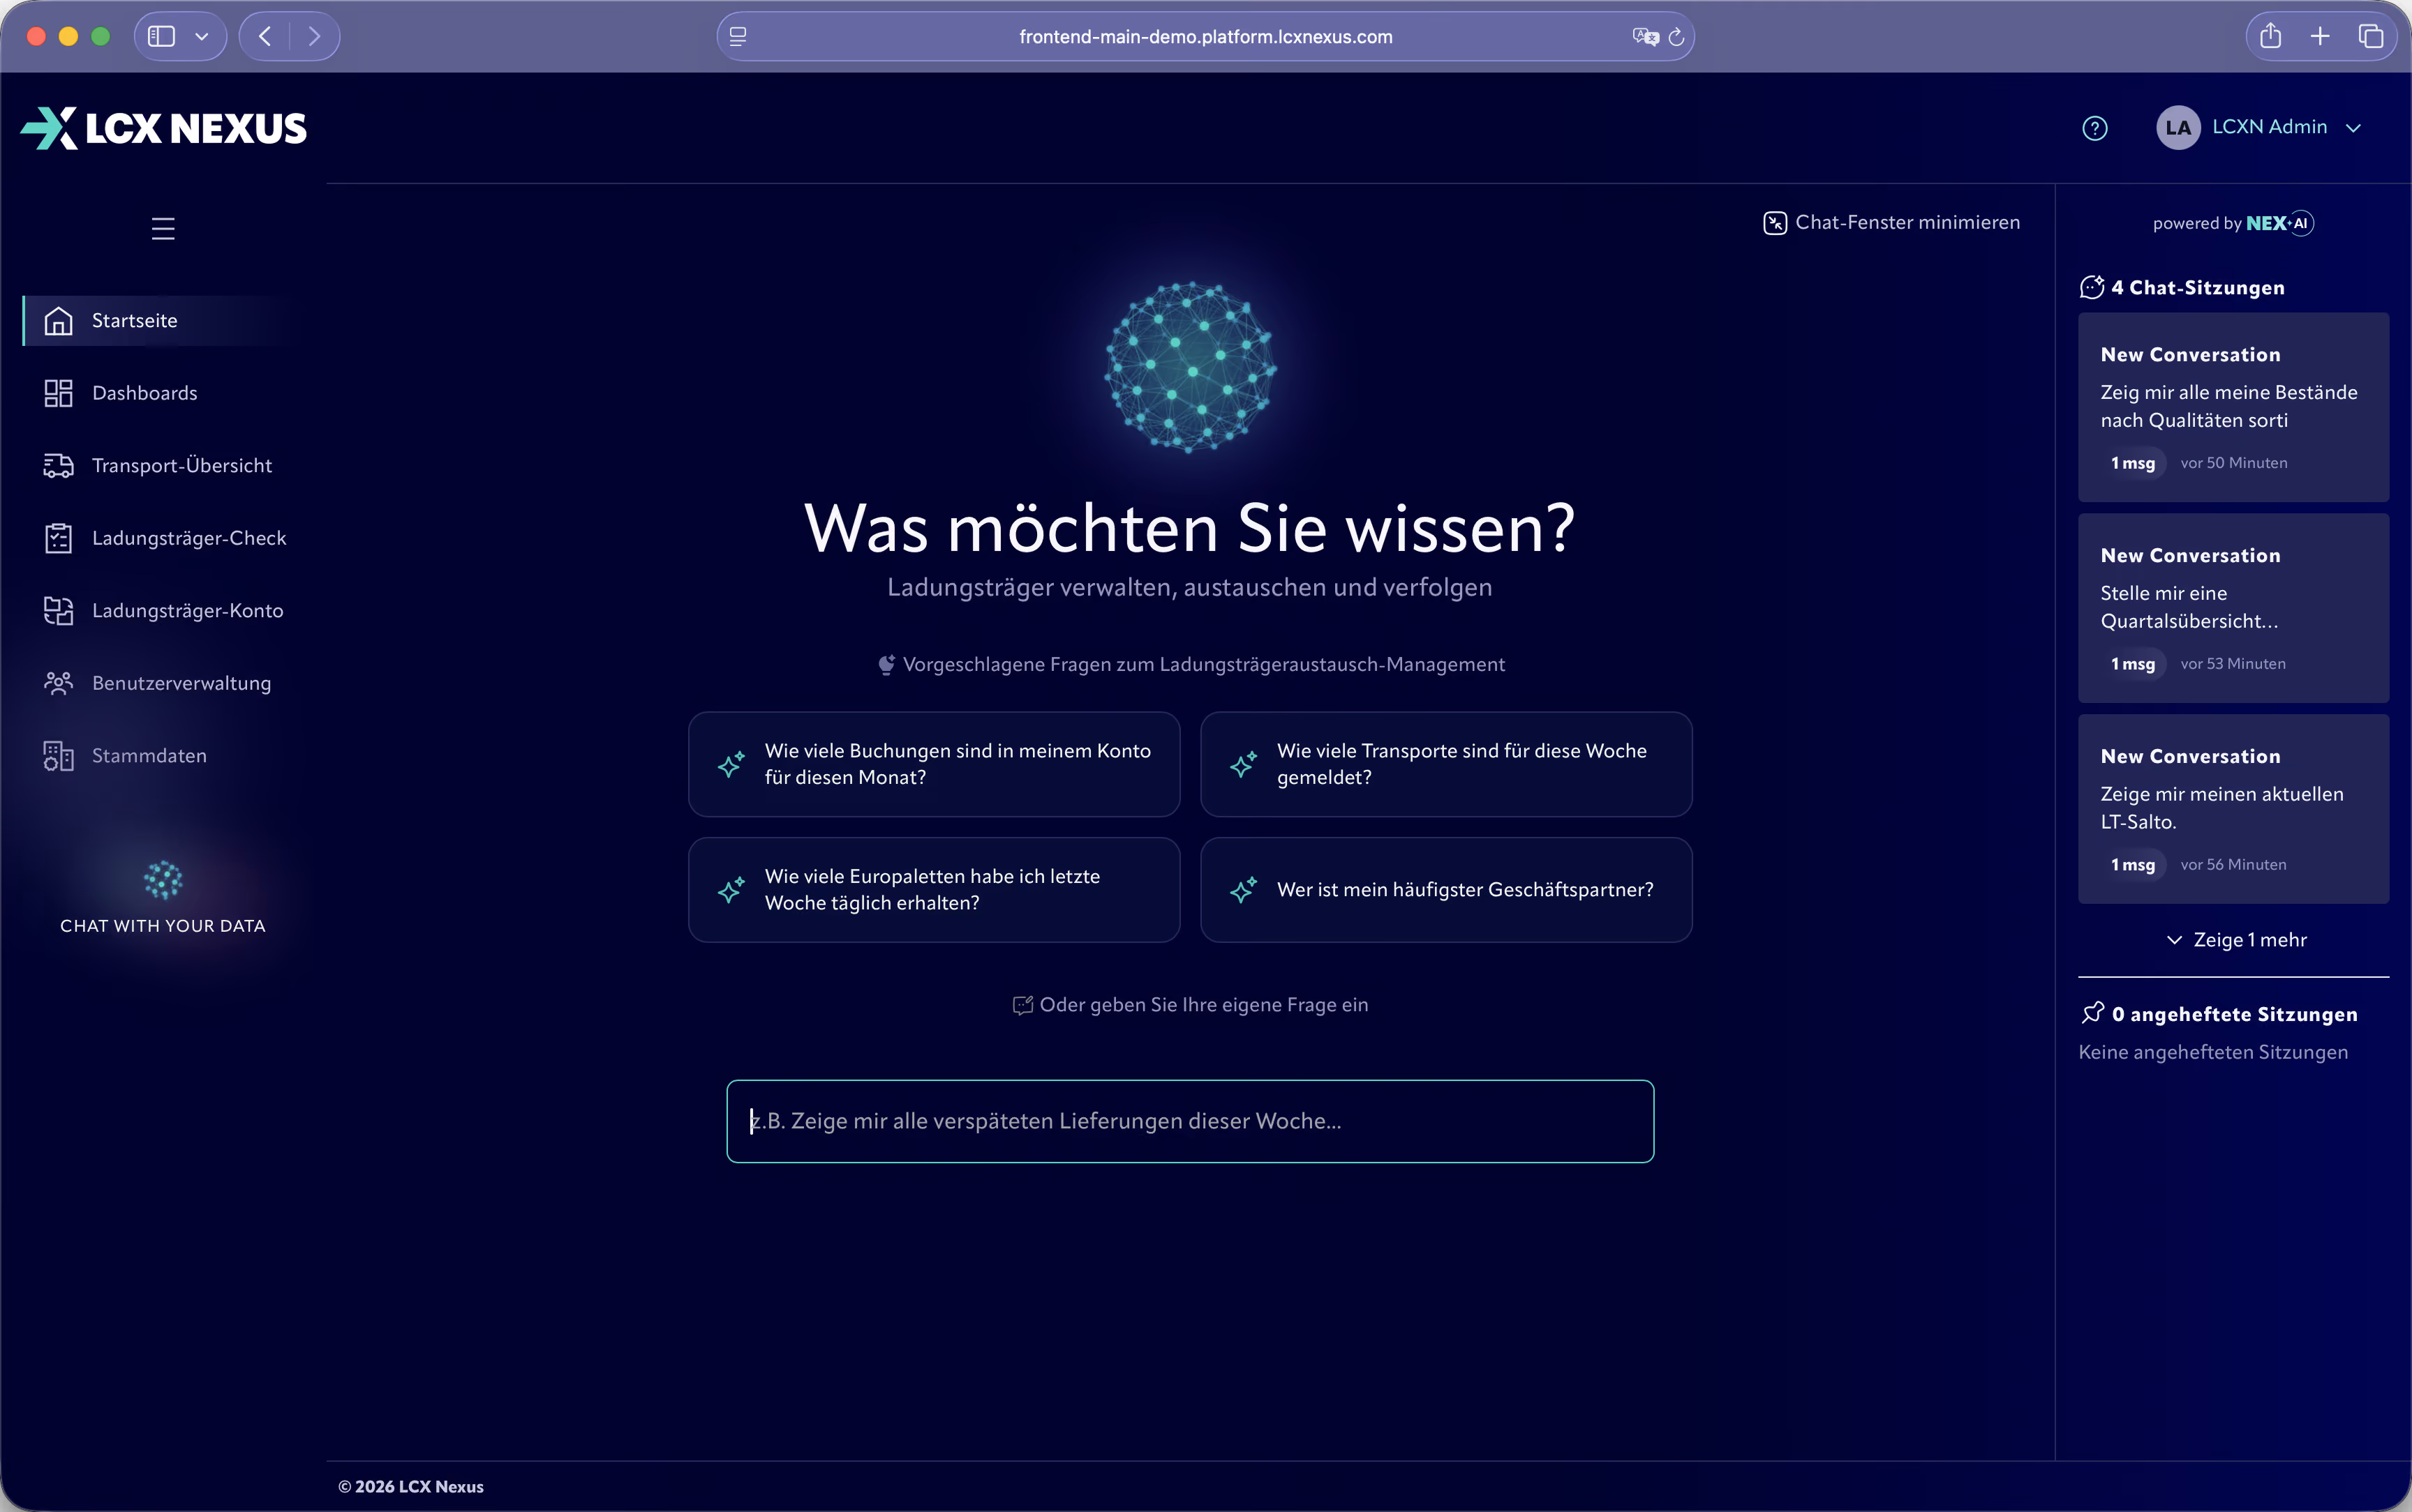This screenshot has width=2412, height=1512.
Task: Click the browser share icon
Action: (x=2270, y=36)
